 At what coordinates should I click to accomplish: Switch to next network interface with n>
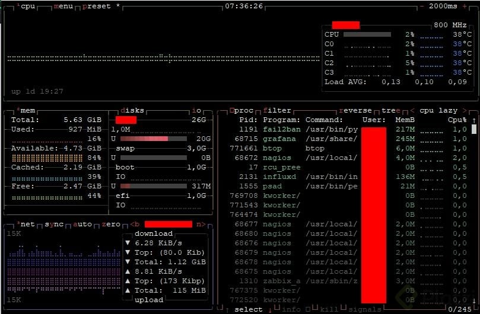coord(201,224)
